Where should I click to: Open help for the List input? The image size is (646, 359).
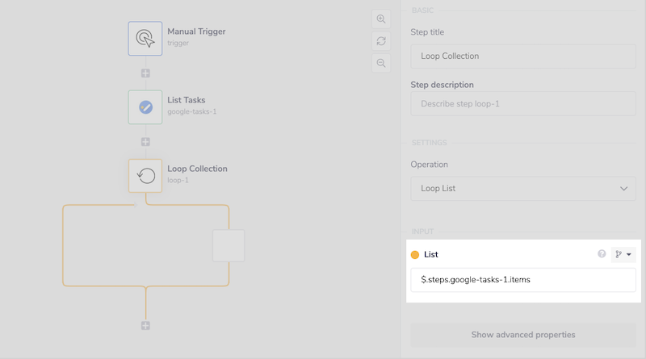point(602,254)
